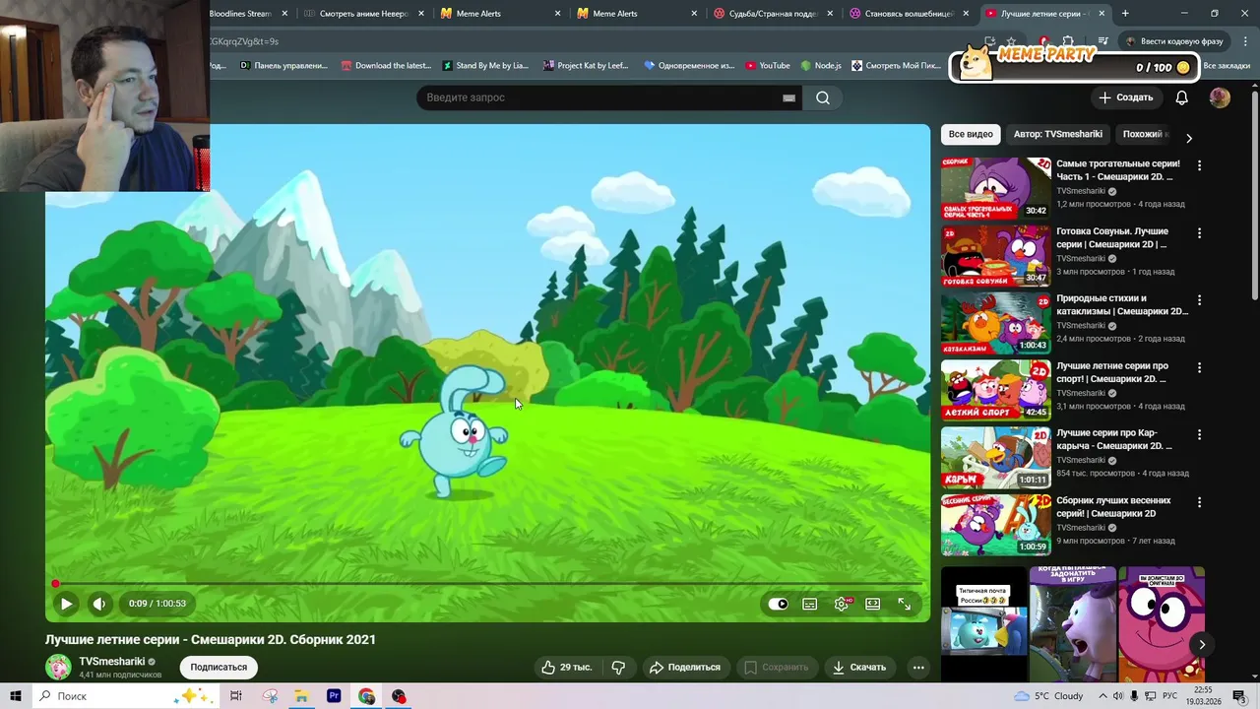1260x709 pixels.
Task: Open thumbnail of Лучшие серии про Кар-карыча
Action: coord(996,457)
